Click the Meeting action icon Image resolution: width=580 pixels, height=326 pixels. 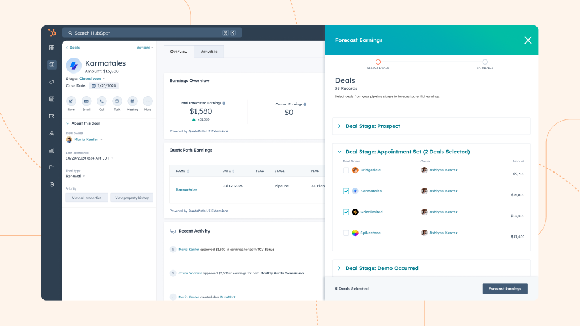click(132, 101)
